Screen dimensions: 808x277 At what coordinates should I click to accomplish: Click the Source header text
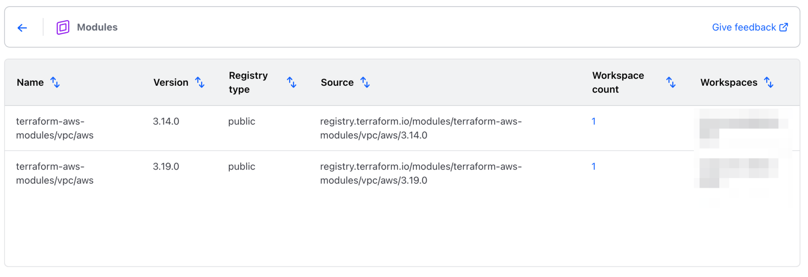click(337, 83)
